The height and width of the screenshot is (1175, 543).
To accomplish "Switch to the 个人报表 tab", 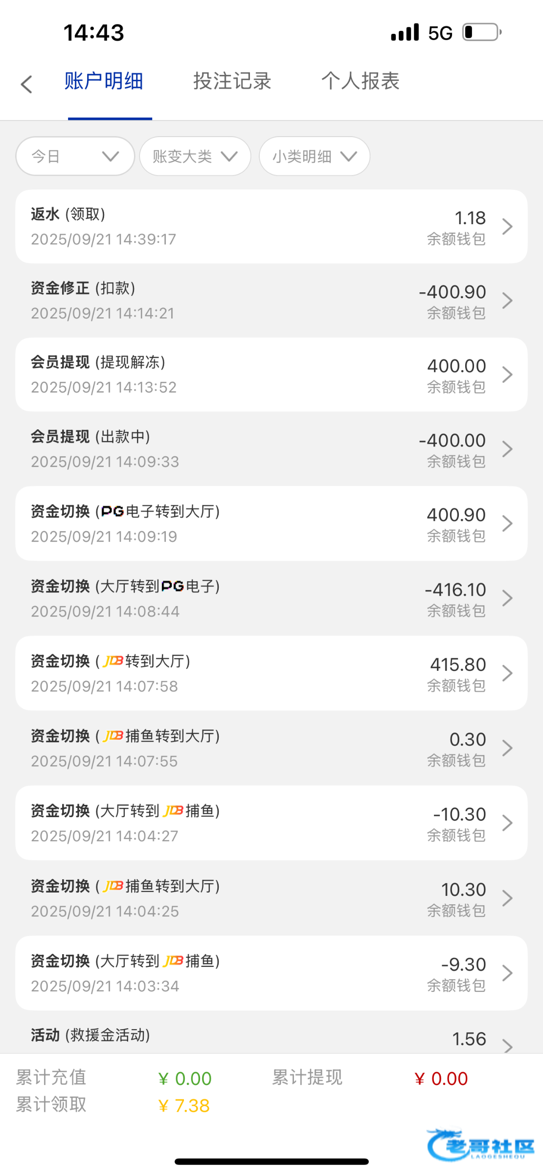I will 360,81.
